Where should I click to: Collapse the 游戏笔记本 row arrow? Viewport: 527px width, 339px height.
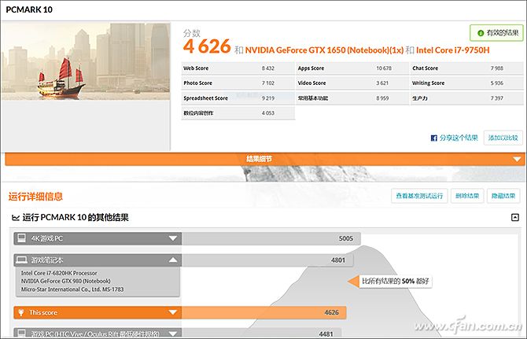click(x=173, y=260)
